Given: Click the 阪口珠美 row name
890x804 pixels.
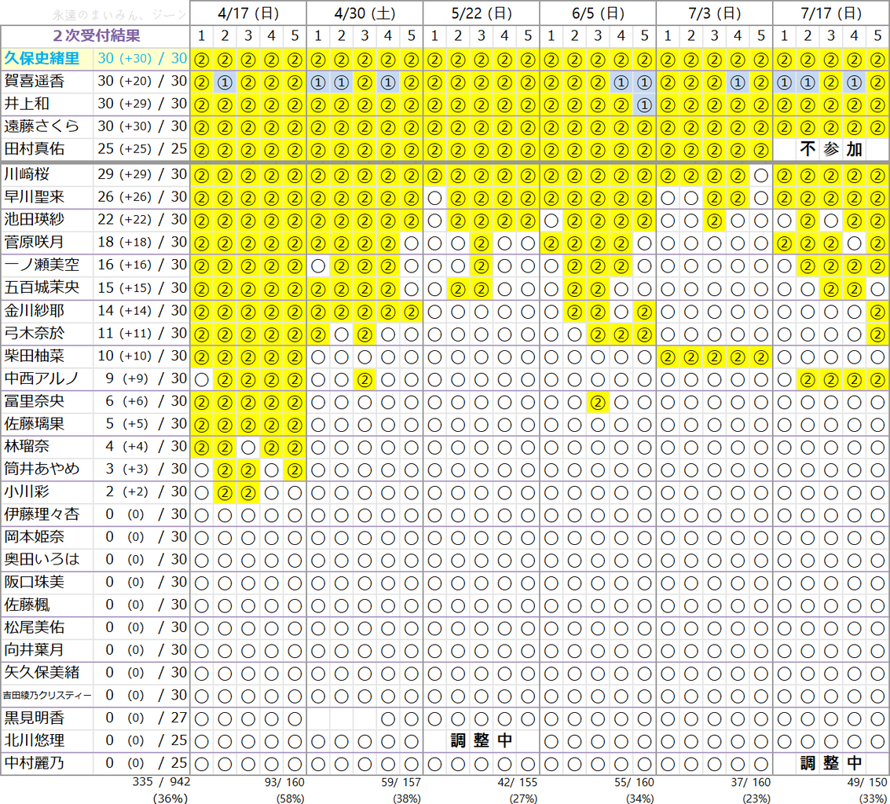Looking at the screenshot, I should [35, 583].
